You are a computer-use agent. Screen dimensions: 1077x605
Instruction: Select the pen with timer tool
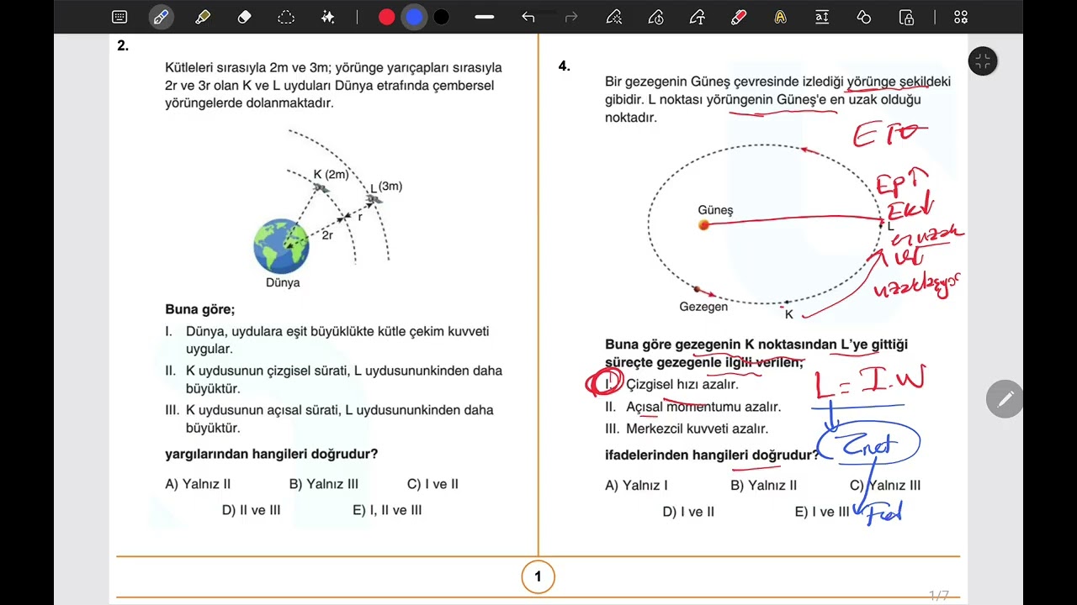tap(656, 17)
